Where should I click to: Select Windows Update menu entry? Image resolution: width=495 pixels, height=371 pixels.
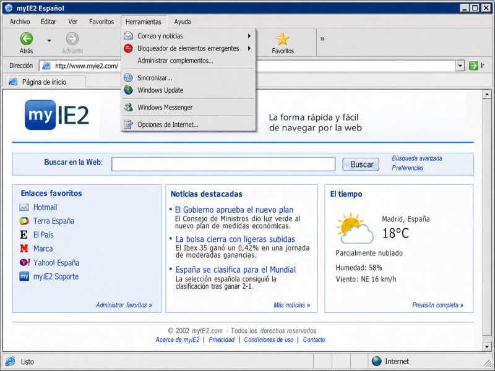[189, 90]
